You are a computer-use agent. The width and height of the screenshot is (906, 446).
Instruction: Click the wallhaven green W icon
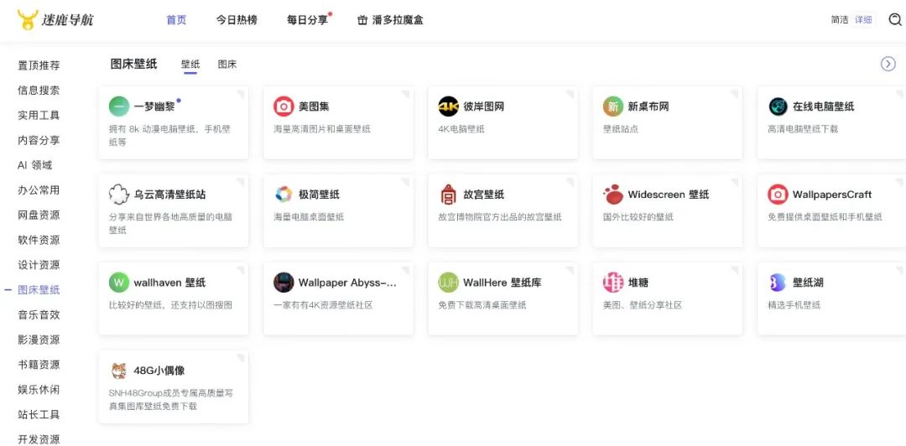119,283
